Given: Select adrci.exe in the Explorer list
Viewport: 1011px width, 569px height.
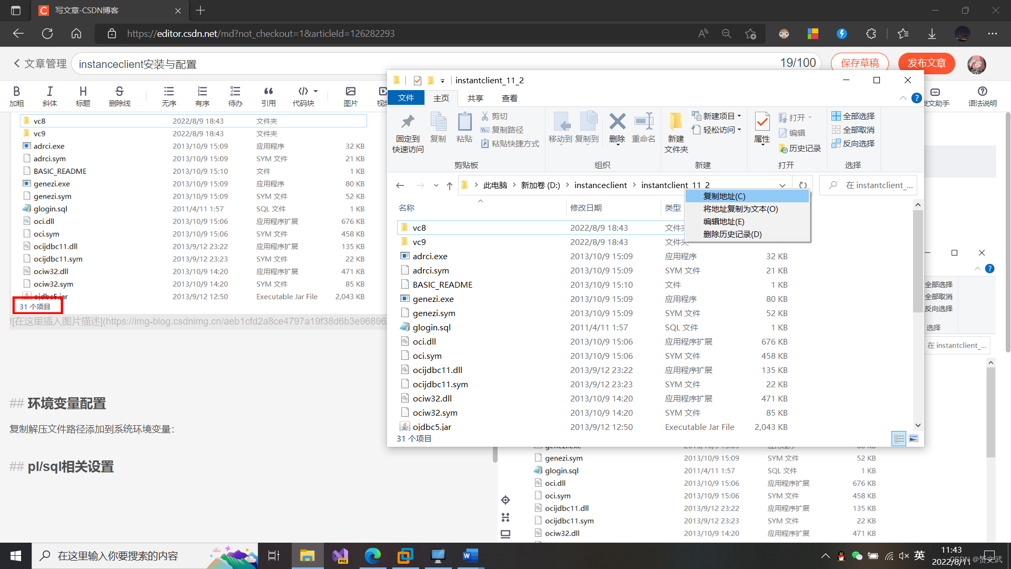Looking at the screenshot, I should coord(430,256).
